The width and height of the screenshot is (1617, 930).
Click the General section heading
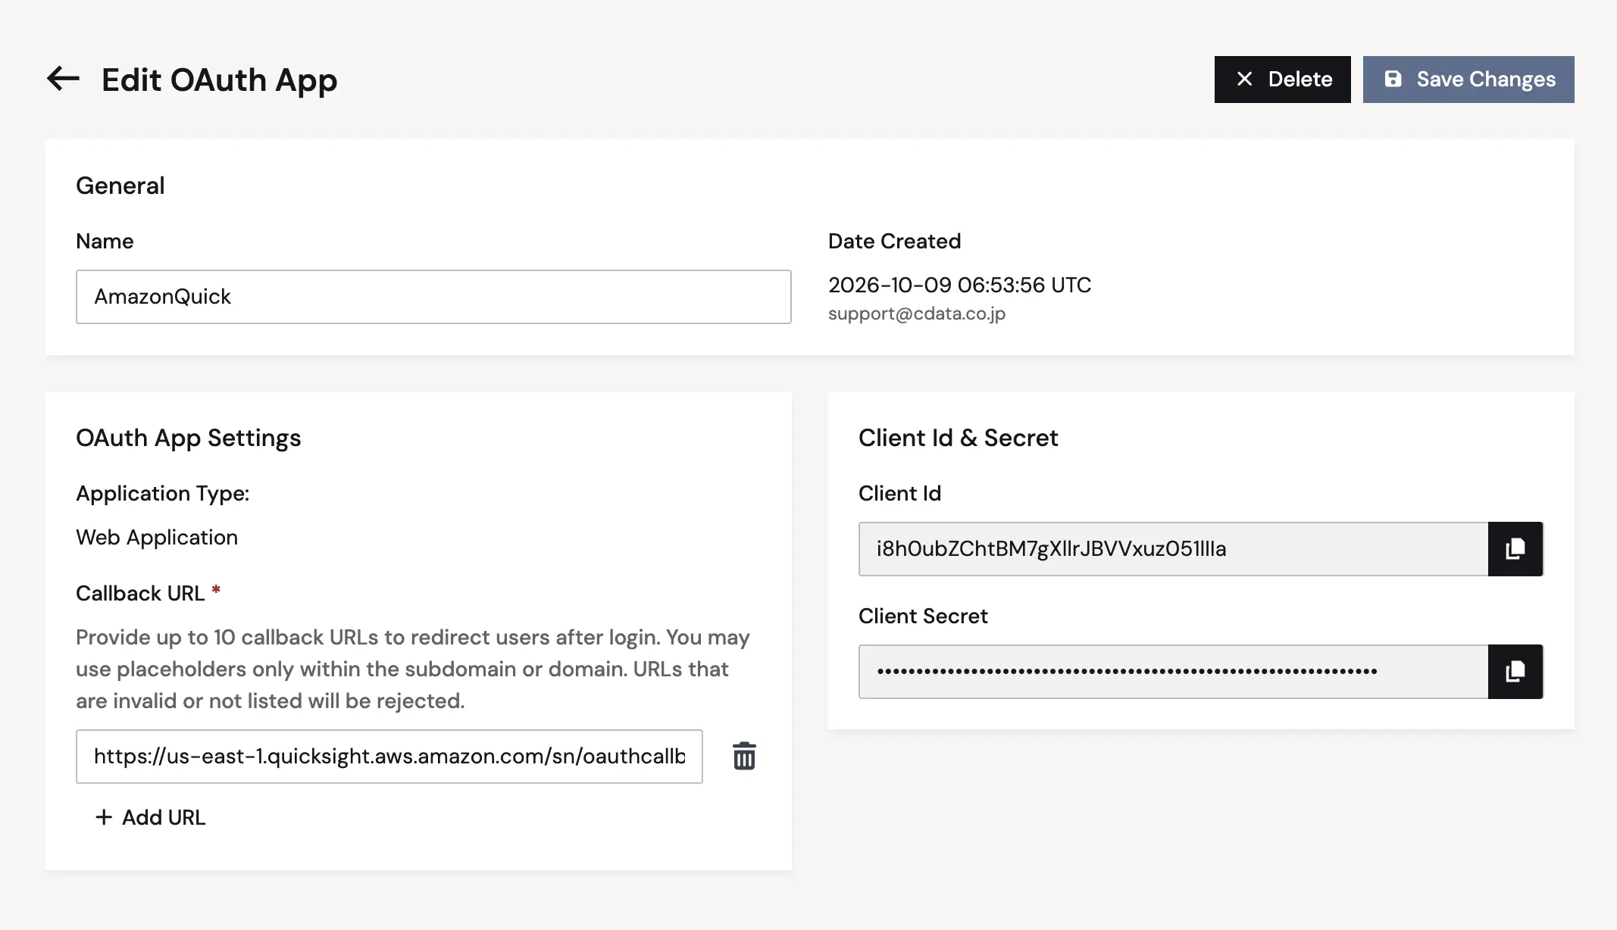point(120,186)
